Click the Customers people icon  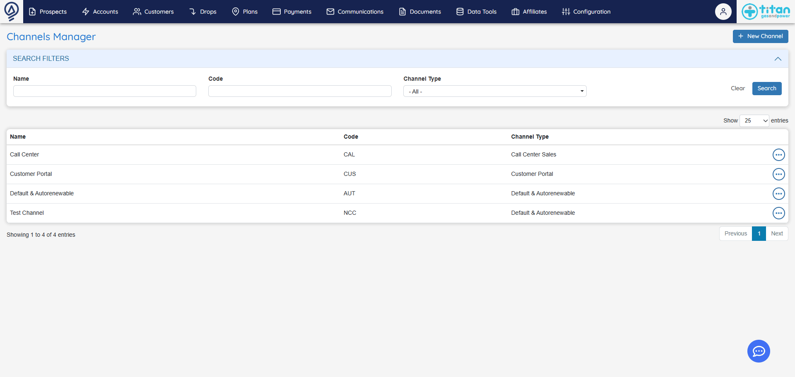[x=137, y=12]
